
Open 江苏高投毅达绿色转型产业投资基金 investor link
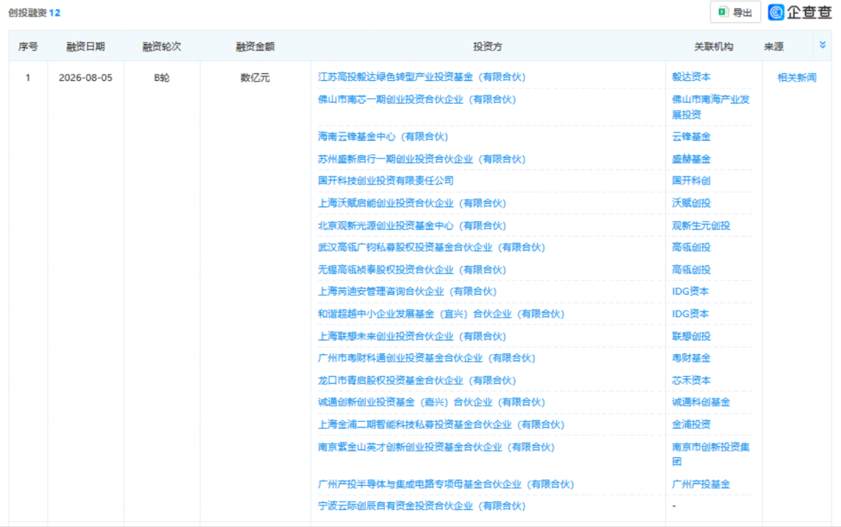421,76
